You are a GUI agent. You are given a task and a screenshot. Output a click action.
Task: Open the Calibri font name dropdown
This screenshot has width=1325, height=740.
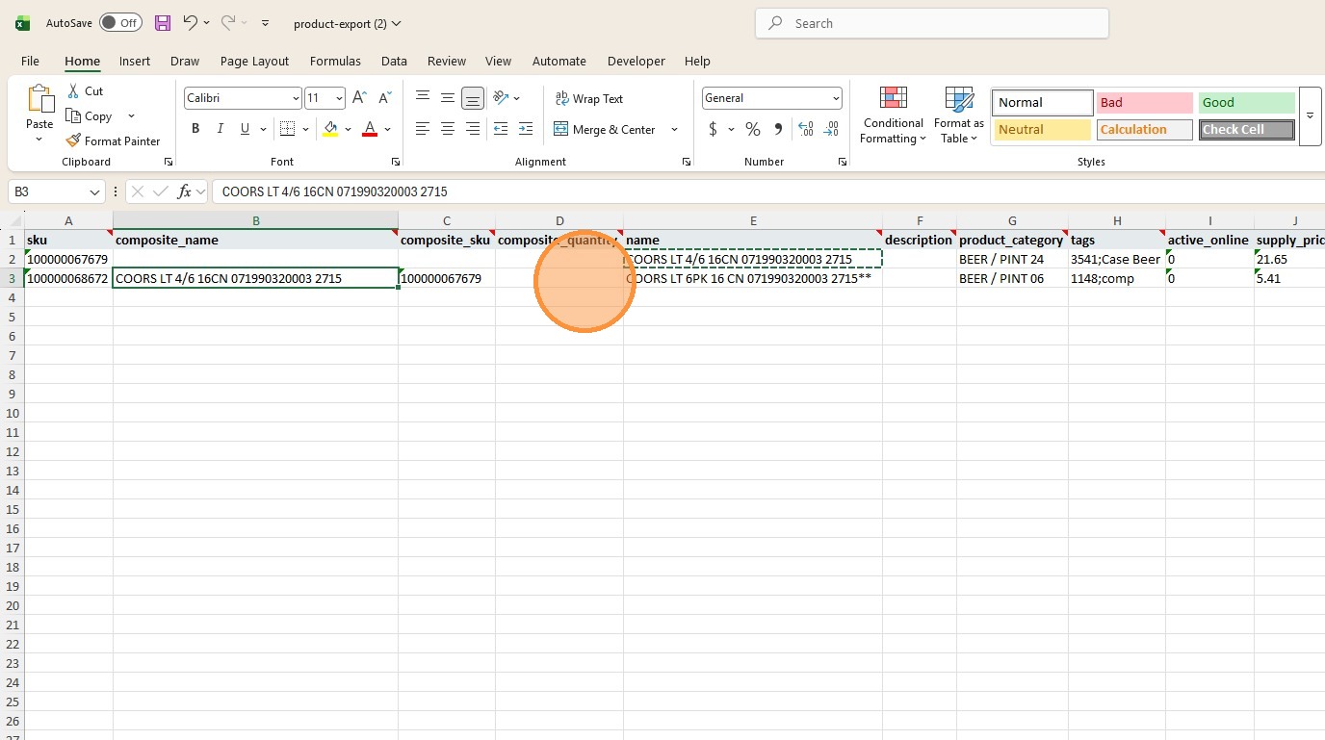295,98
